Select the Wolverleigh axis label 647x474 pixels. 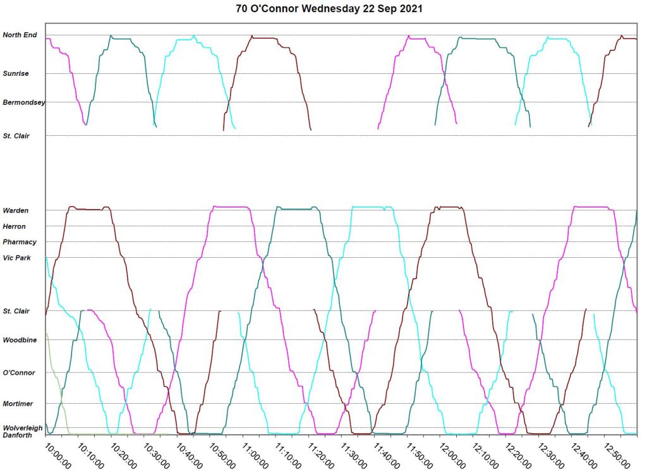(22, 428)
